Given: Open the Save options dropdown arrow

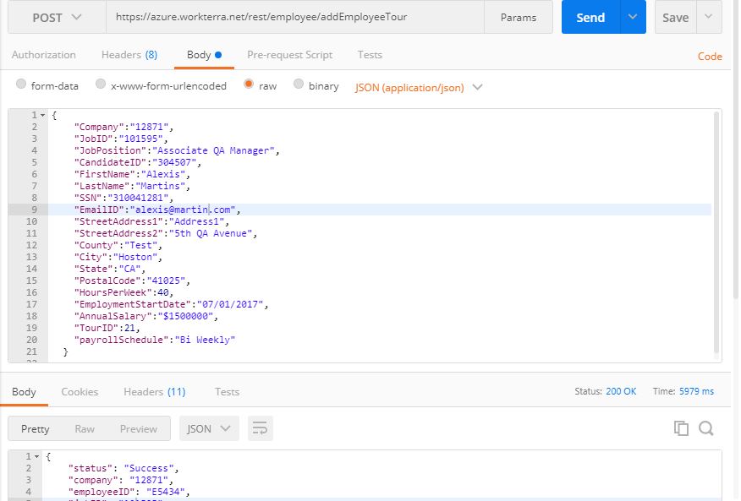Looking at the screenshot, I should [709, 17].
